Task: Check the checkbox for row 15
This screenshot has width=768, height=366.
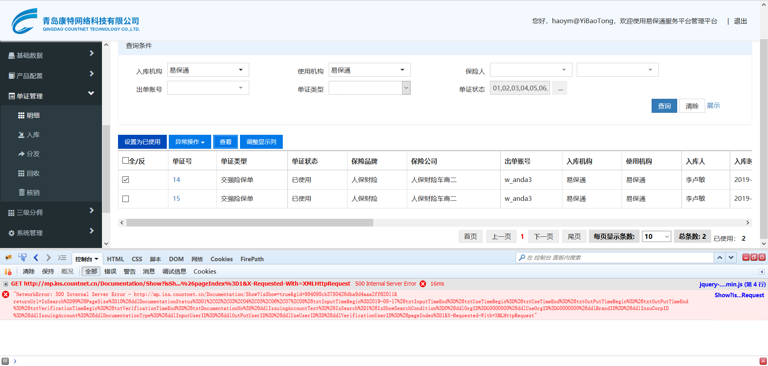Action: [x=126, y=199]
